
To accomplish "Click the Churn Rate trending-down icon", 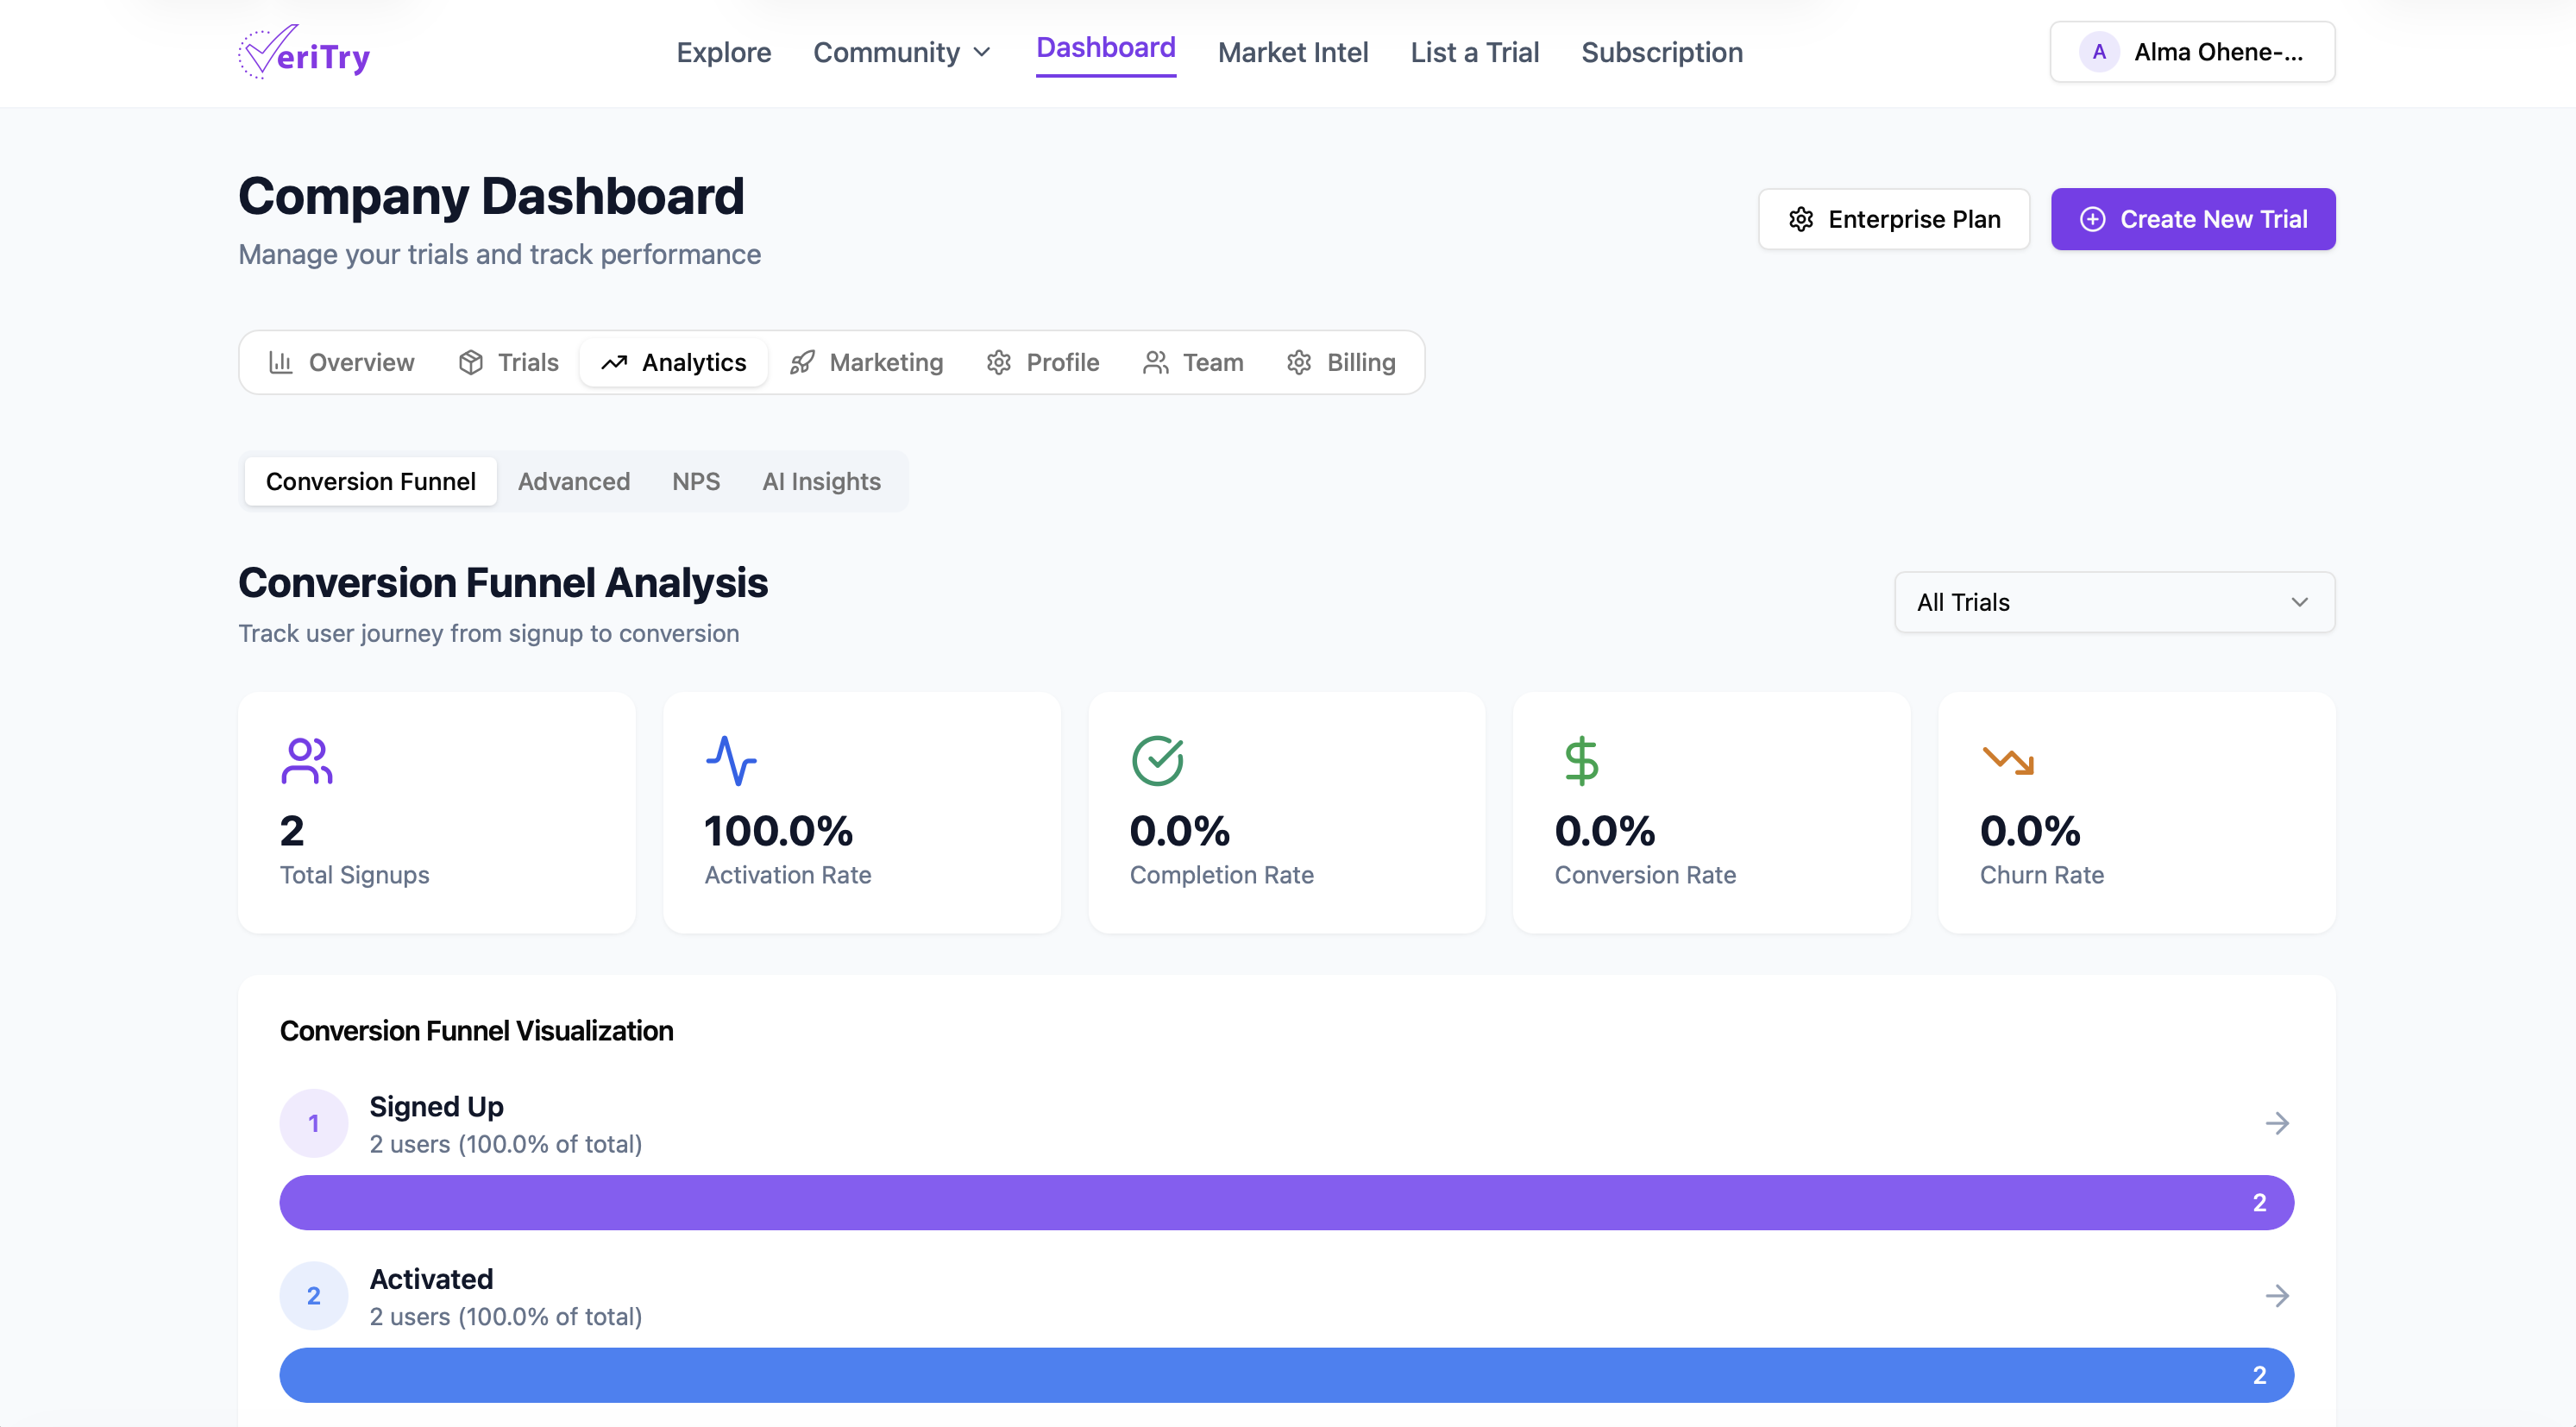I will coord(2007,761).
